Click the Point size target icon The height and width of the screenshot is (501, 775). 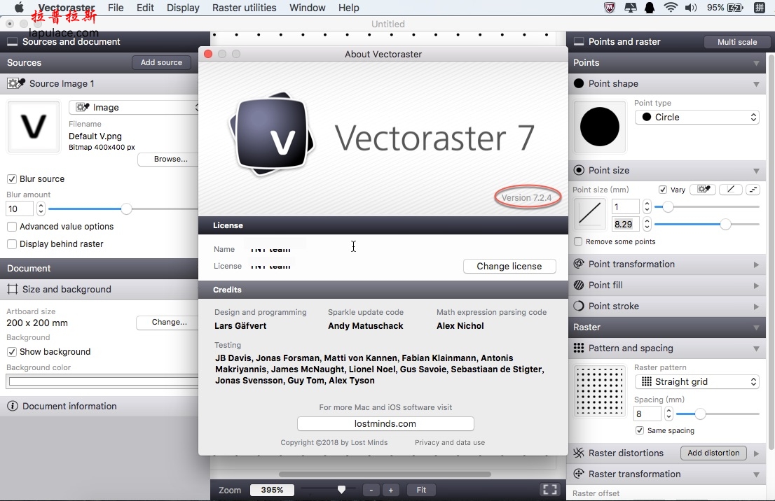click(579, 170)
